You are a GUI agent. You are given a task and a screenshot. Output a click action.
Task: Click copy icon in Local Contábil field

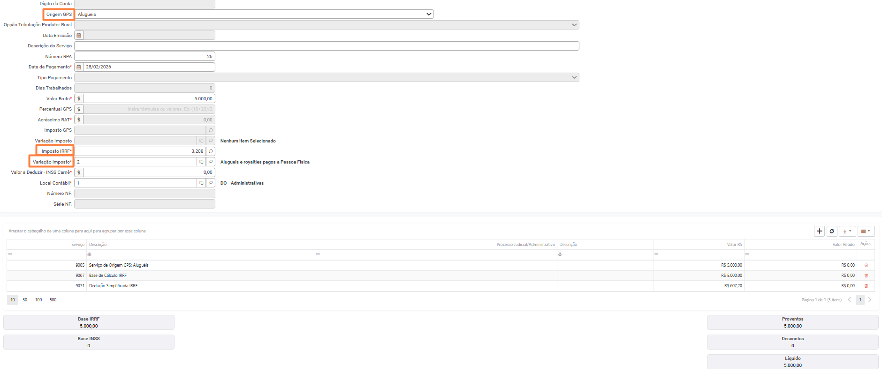coord(201,183)
